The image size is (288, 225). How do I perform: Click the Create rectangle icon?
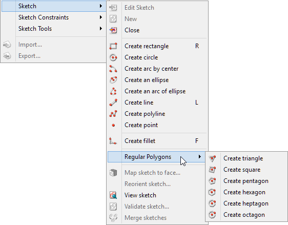pos(113,46)
